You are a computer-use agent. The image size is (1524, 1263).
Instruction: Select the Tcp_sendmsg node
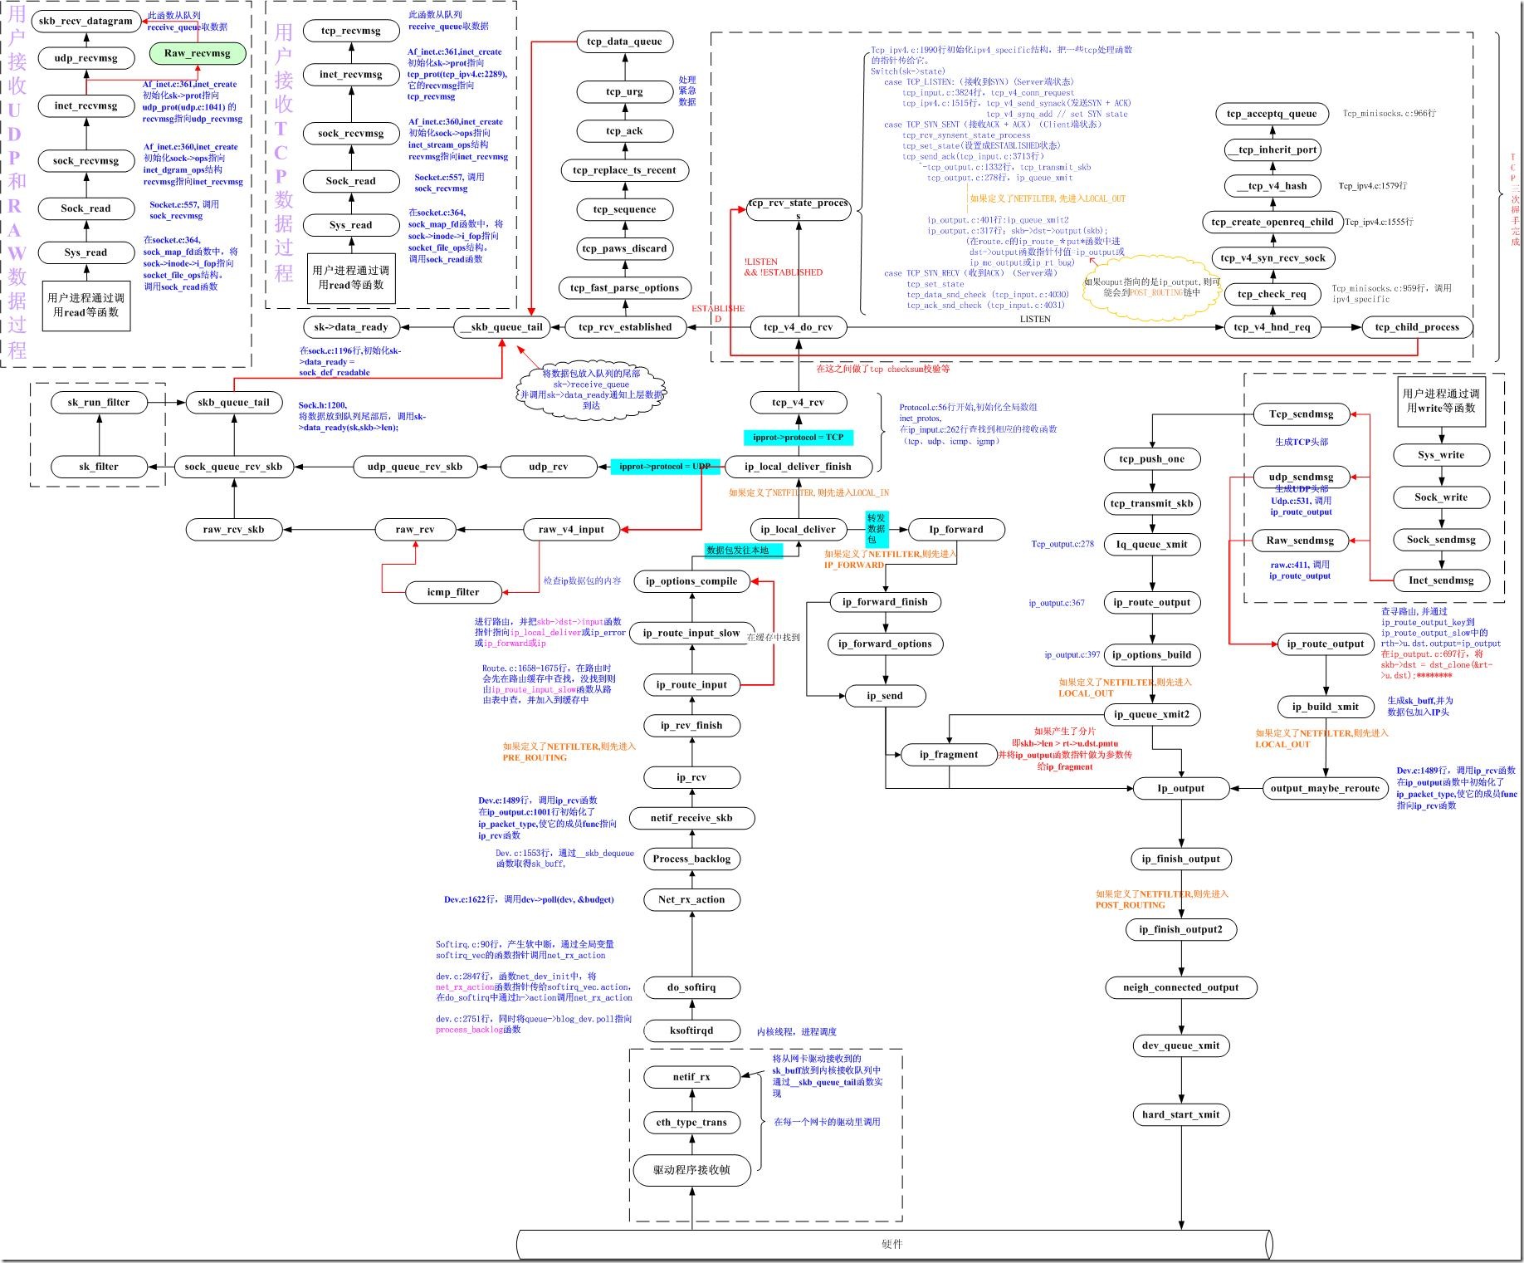click(x=1301, y=414)
